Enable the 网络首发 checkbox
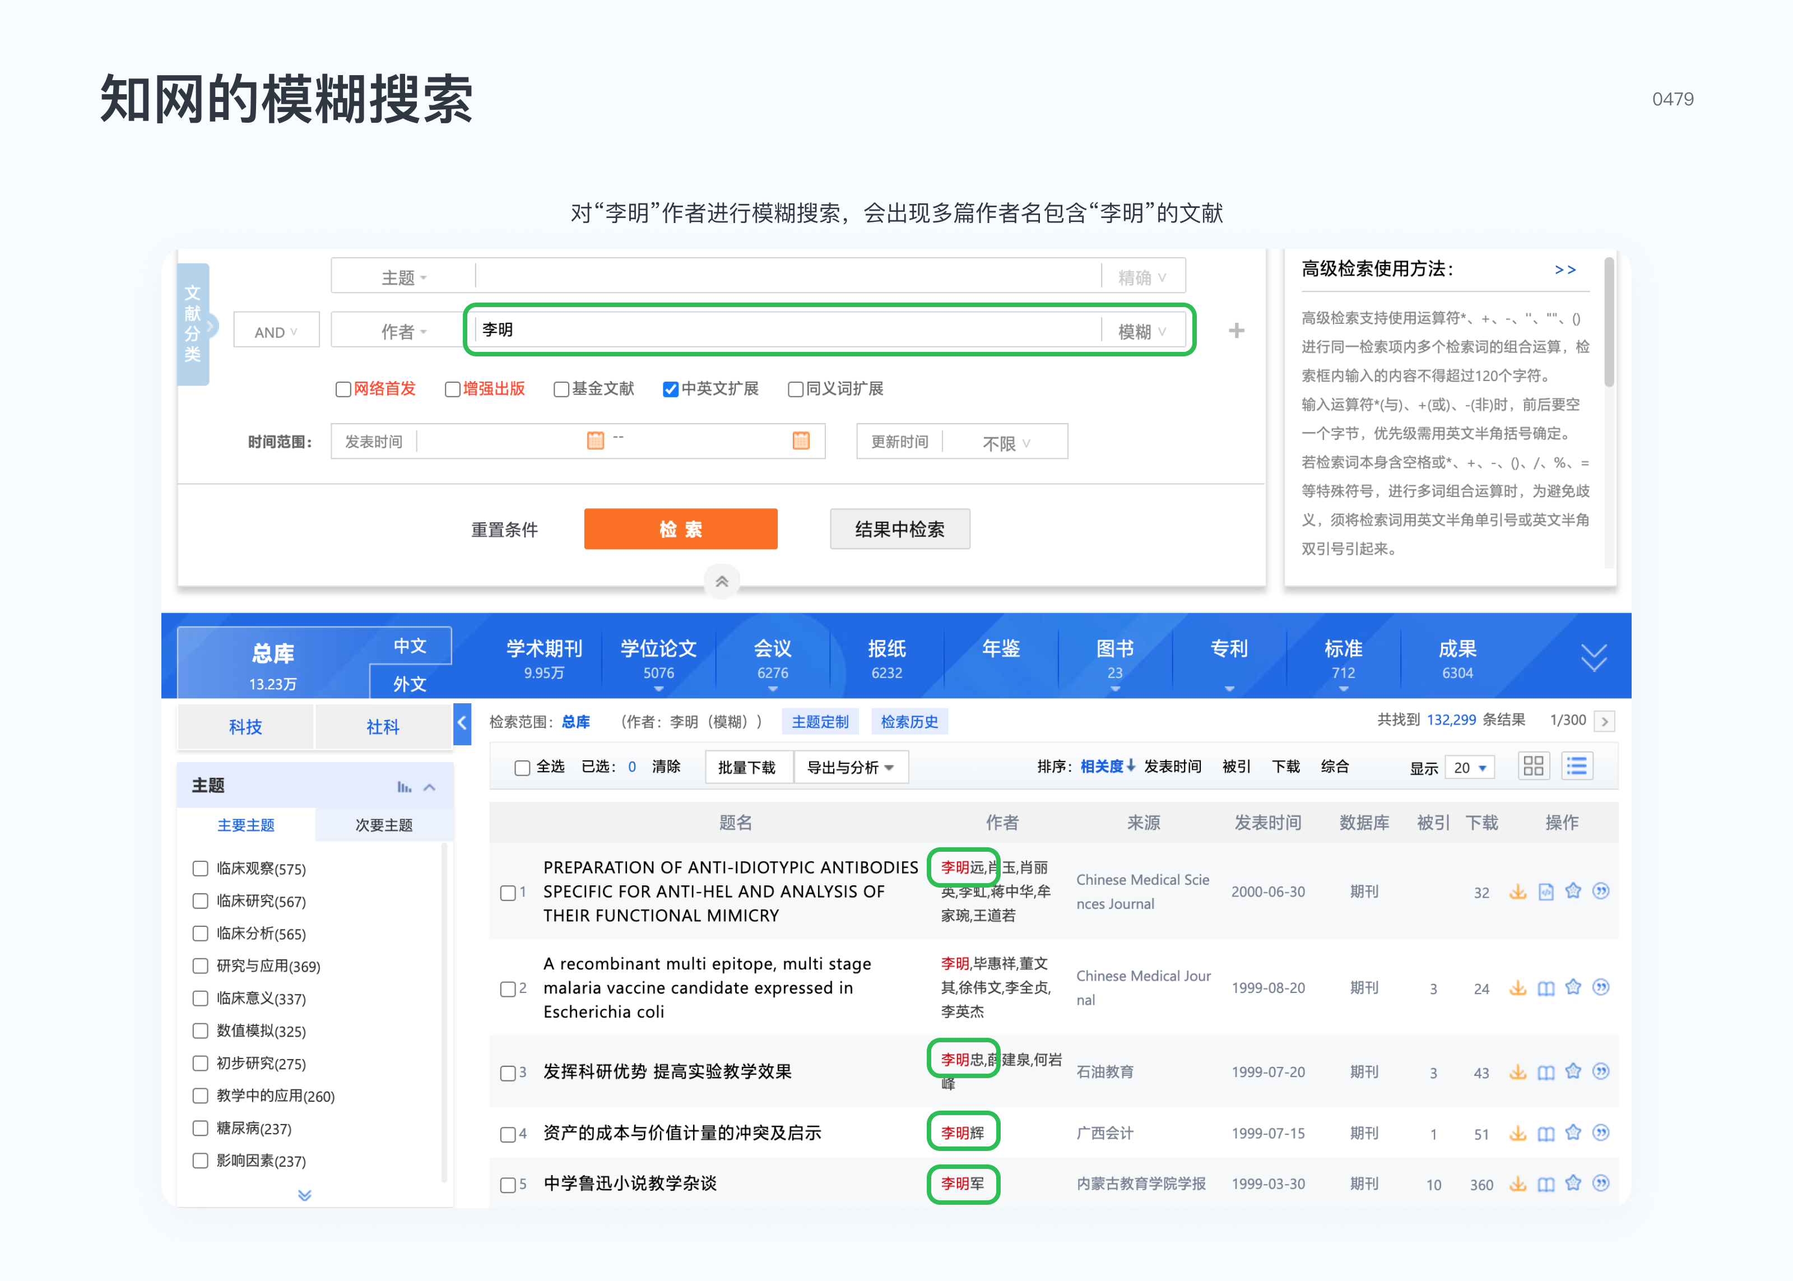 343,389
